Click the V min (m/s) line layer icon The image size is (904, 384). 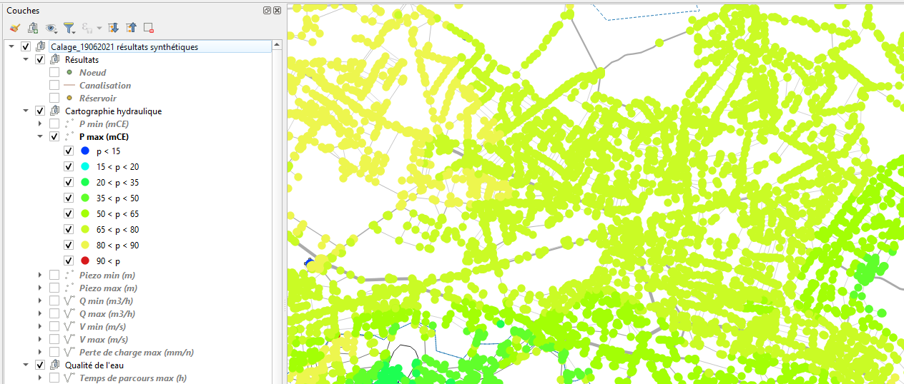click(x=69, y=327)
